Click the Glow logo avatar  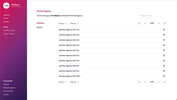point(6,6)
